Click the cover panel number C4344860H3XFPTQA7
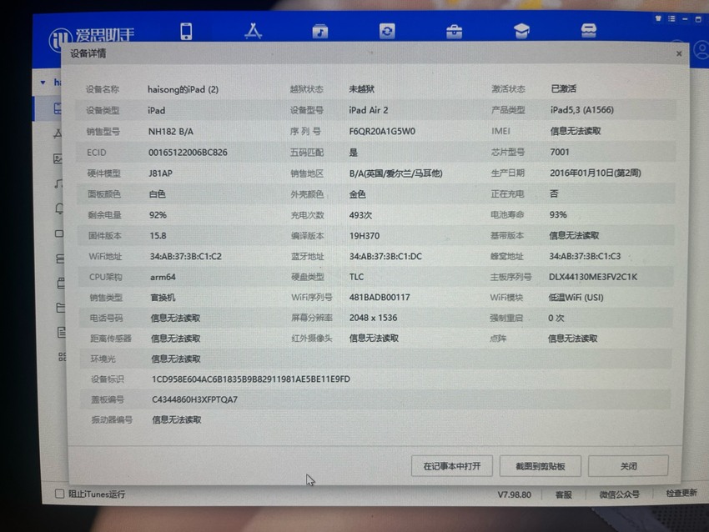This screenshot has height=532, width=709. pyautogui.click(x=194, y=399)
